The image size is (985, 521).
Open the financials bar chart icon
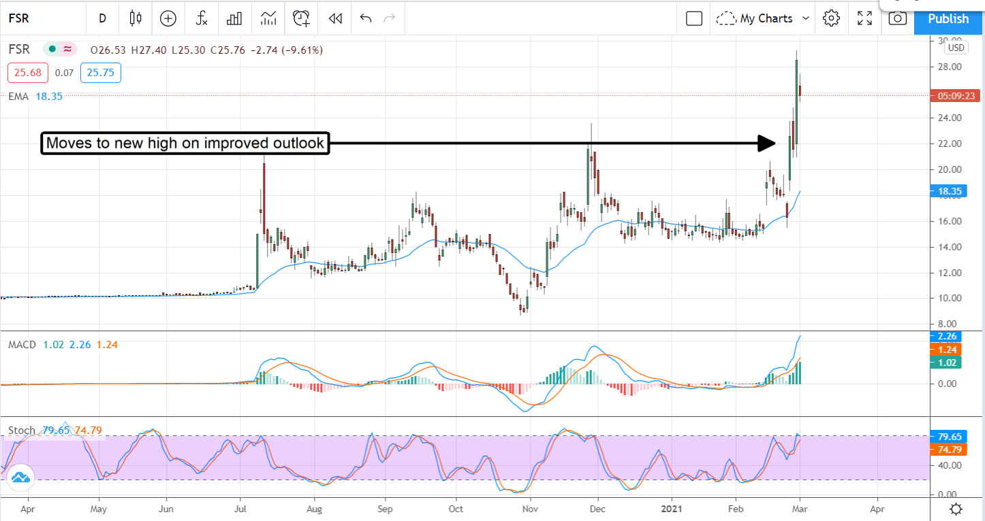tap(234, 18)
